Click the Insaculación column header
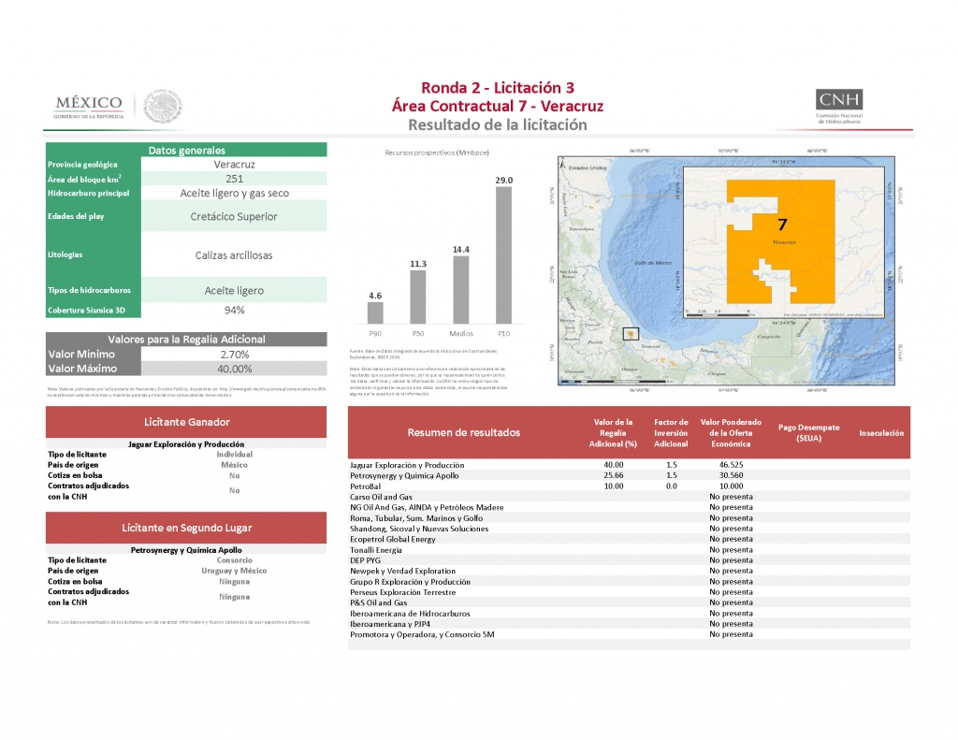The height and width of the screenshot is (740, 958). [880, 433]
